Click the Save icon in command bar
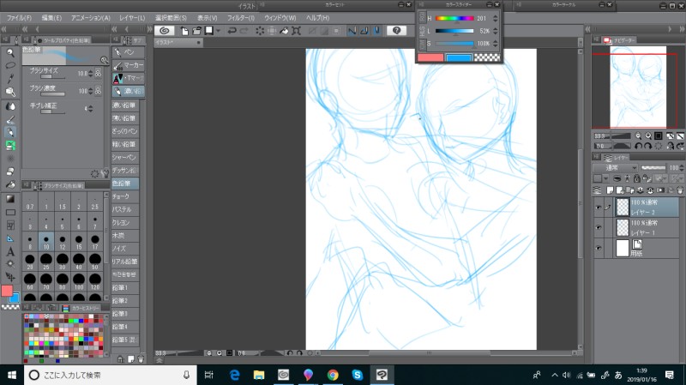 tap(209, 31)
